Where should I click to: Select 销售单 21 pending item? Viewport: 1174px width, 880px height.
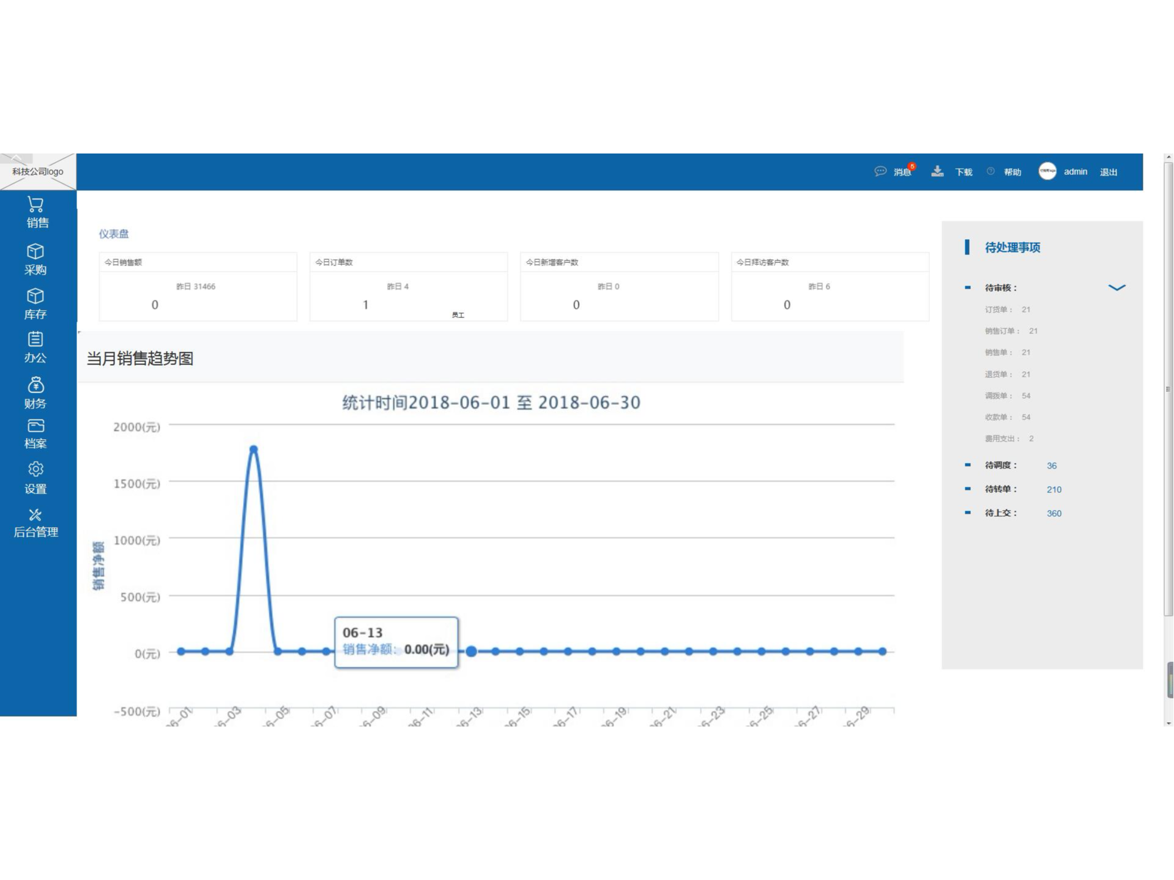1008,352
